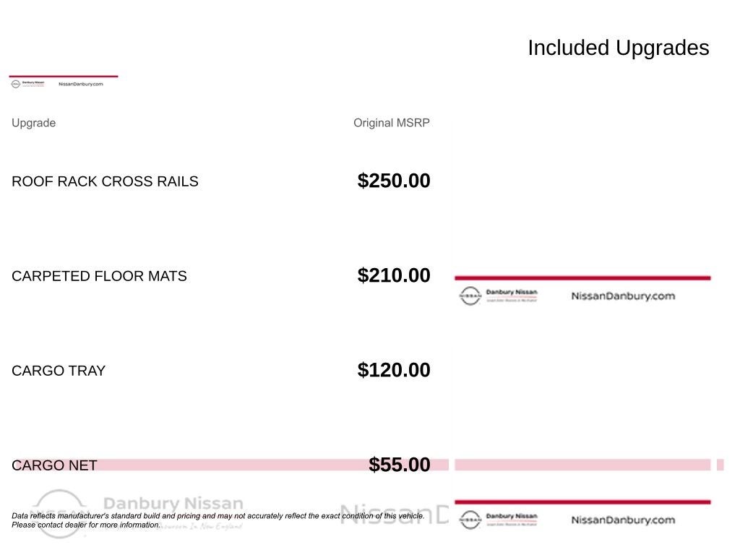This screenshot has width=740, height=555.
Task: Select the highlighted CARGO NET upgrade
Action: point(54,465)
